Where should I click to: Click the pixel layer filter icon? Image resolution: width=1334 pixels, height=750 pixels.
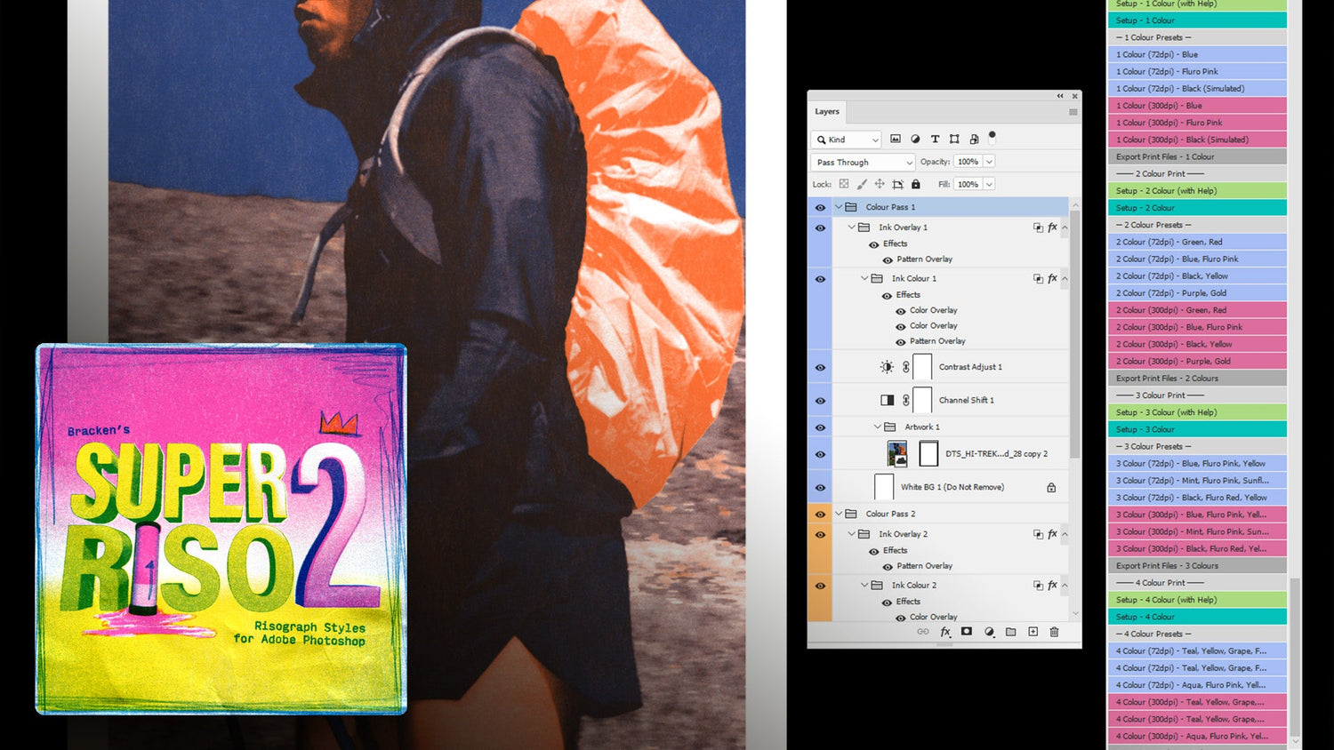coord(896,140)
